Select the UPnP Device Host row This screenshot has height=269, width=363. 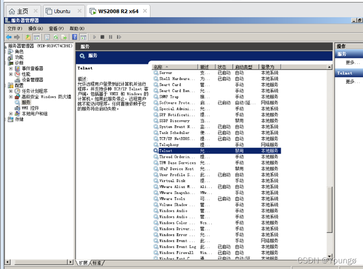[217, 169]
